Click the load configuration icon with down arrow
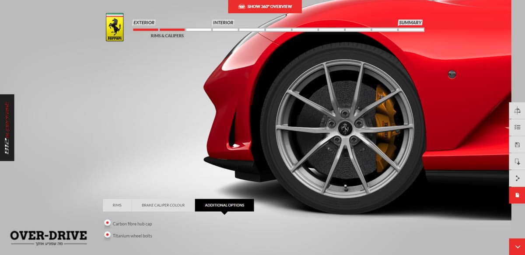Screen dimensions: 525x255 pos(517,161)
